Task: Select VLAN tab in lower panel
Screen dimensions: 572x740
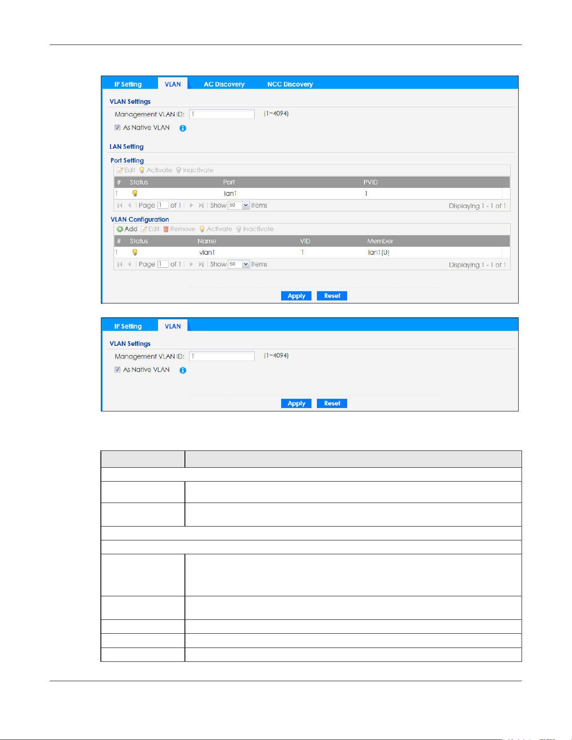Action: coord(173,326)
